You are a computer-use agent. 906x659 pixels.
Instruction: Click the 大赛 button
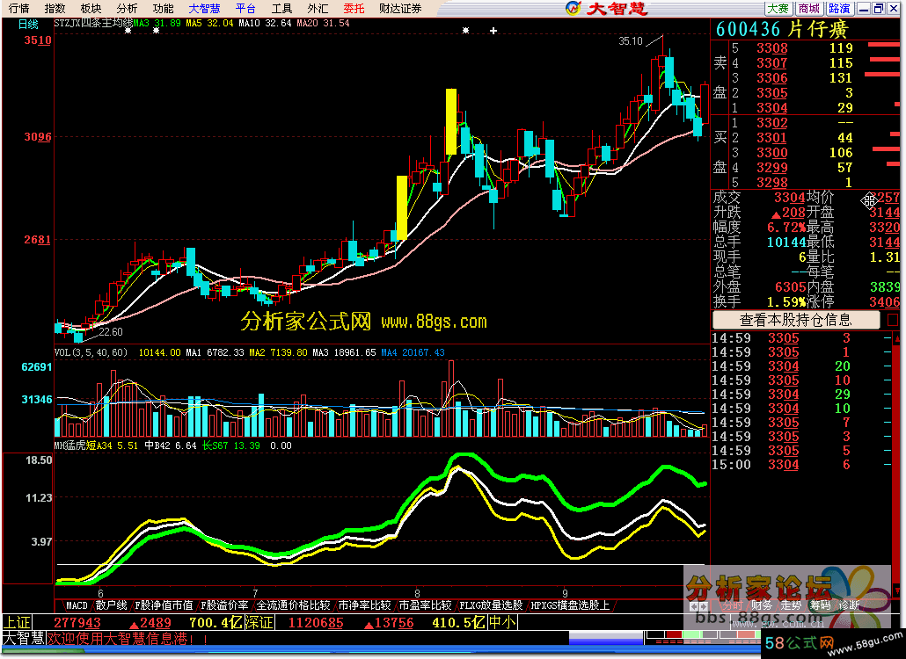[778, 8]
